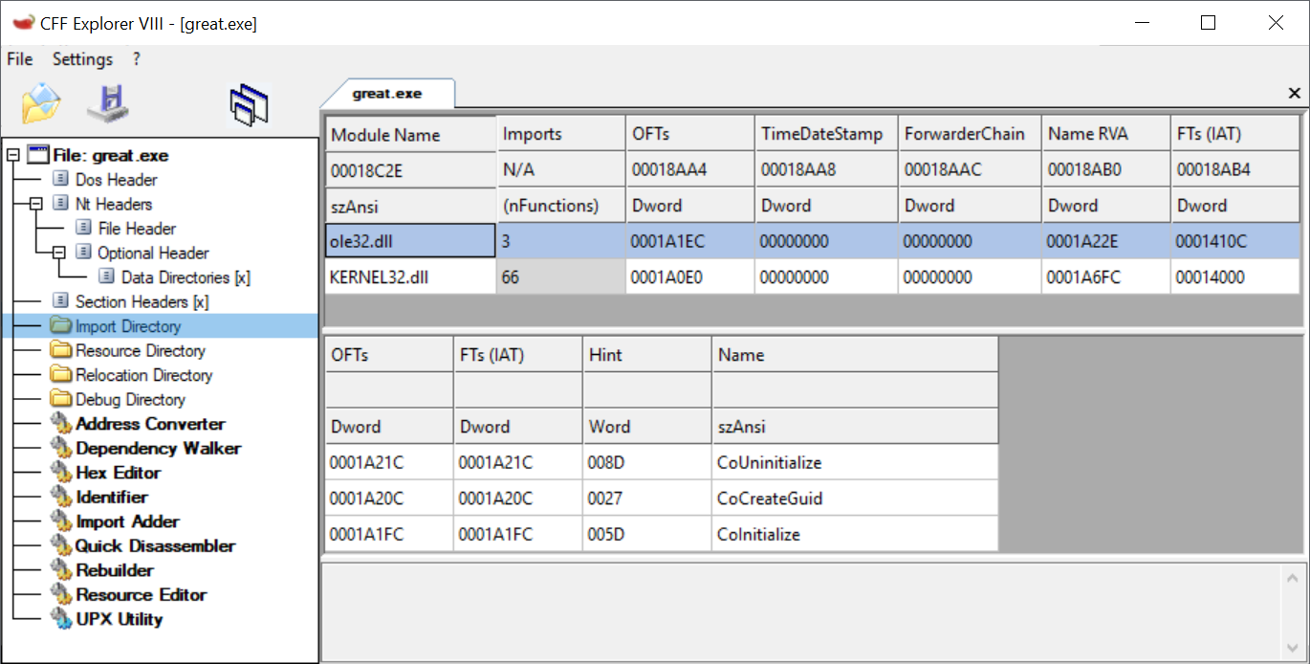Click the File: great.exe root node icon
Screen dimensions: 1310x664
(38, 155)
